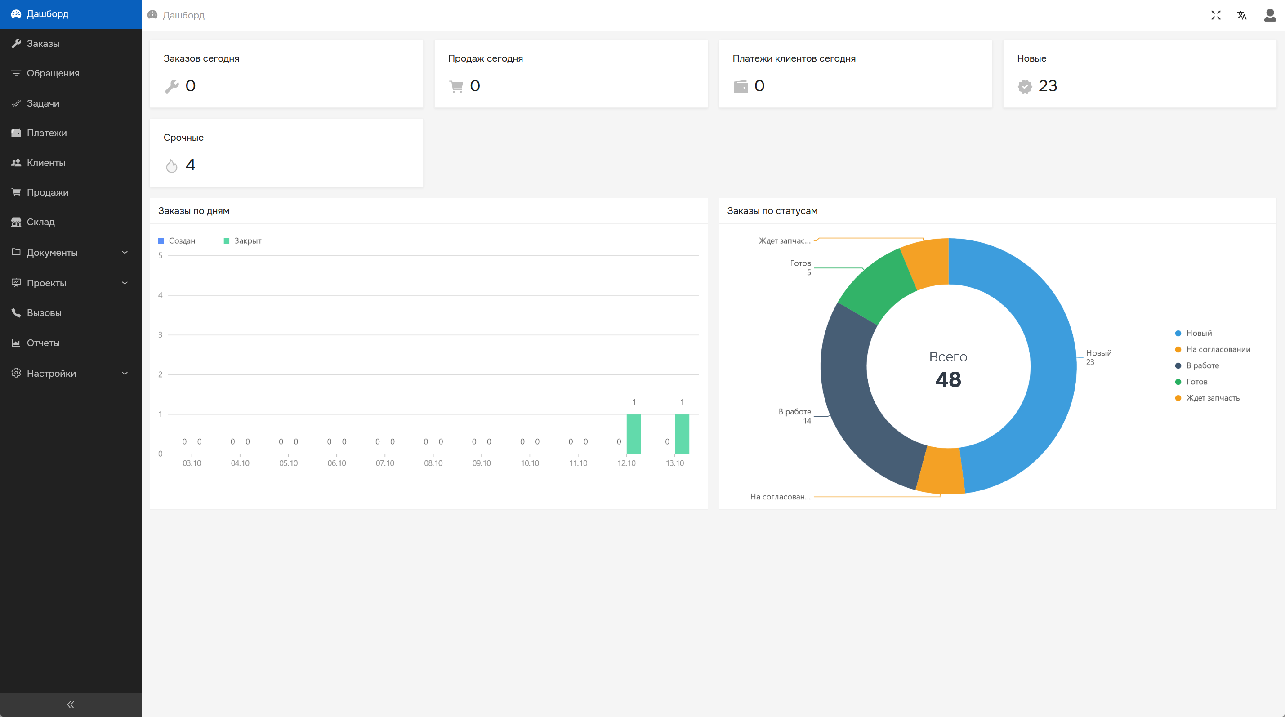Click the cart icon under Продаж сегодня
The image size is (1285, 717).
pyautogui.click(x=456, y=86)
